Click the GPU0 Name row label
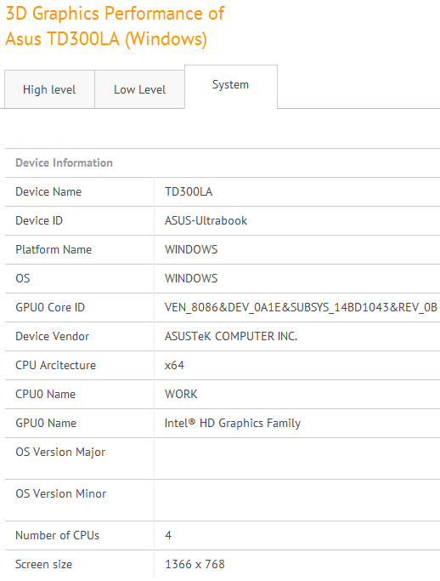Screen dimensions: 440x581 (46, 423)
